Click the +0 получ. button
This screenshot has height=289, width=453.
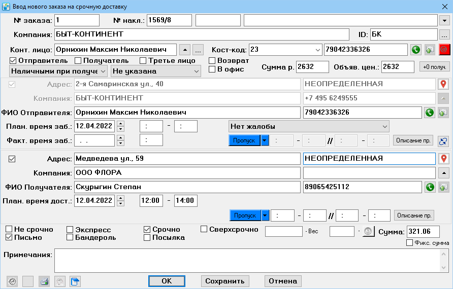point(435,67)
